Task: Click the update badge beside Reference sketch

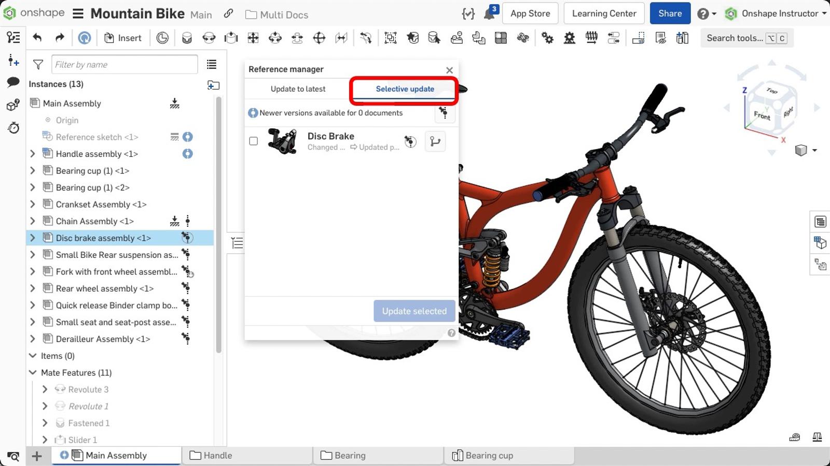Action: point(187,137)
